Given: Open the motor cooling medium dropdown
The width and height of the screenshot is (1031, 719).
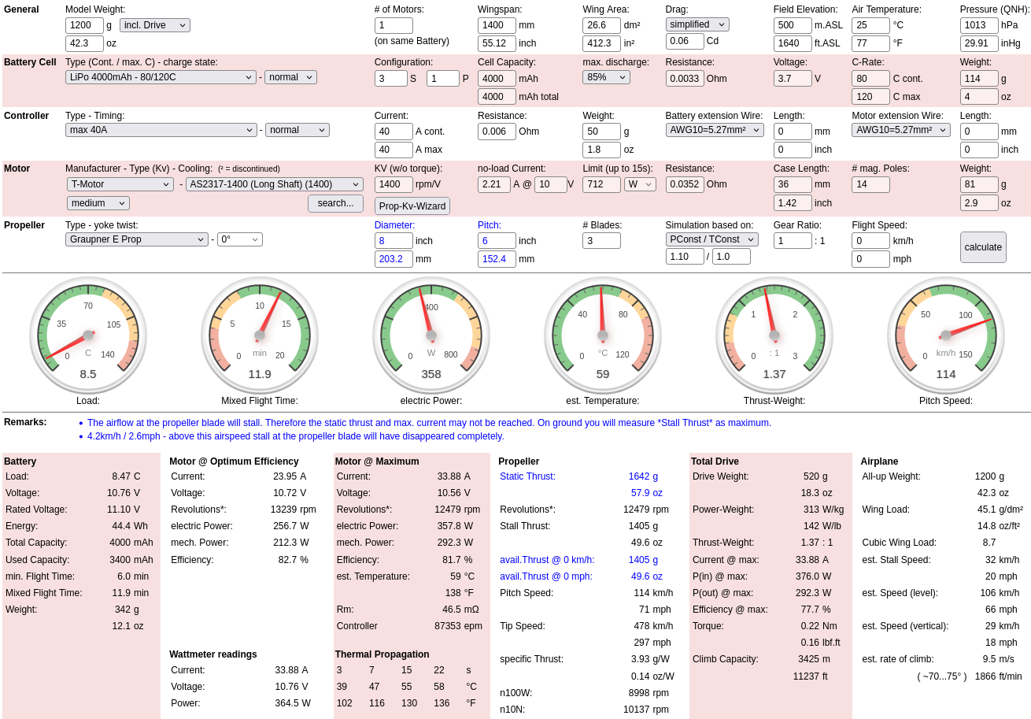Looking at the screenshot, I should (x=98, y=203).
